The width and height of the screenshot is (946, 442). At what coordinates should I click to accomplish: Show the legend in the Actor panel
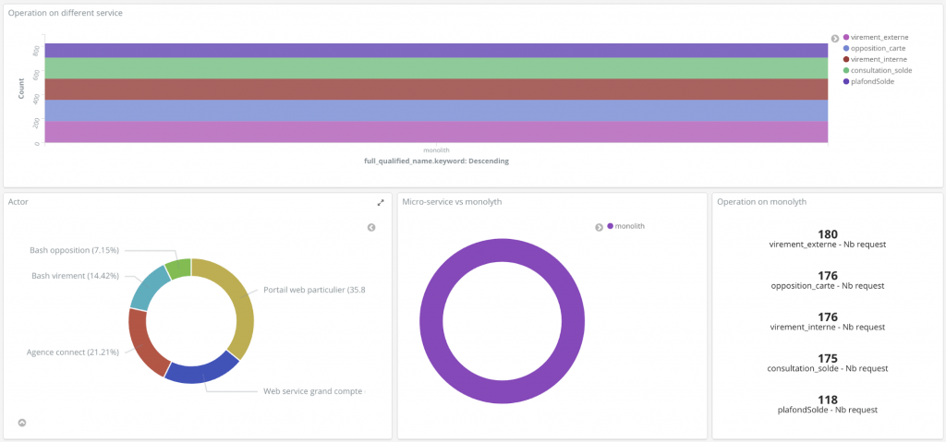click(371, 227)
